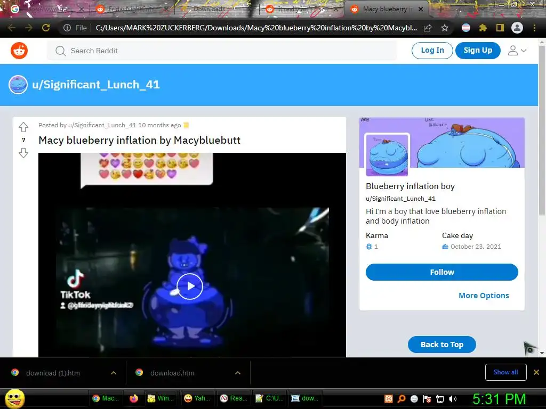Click the profile picture in sidebar card
Screen dimensions: 546x409
pos(387,154)
